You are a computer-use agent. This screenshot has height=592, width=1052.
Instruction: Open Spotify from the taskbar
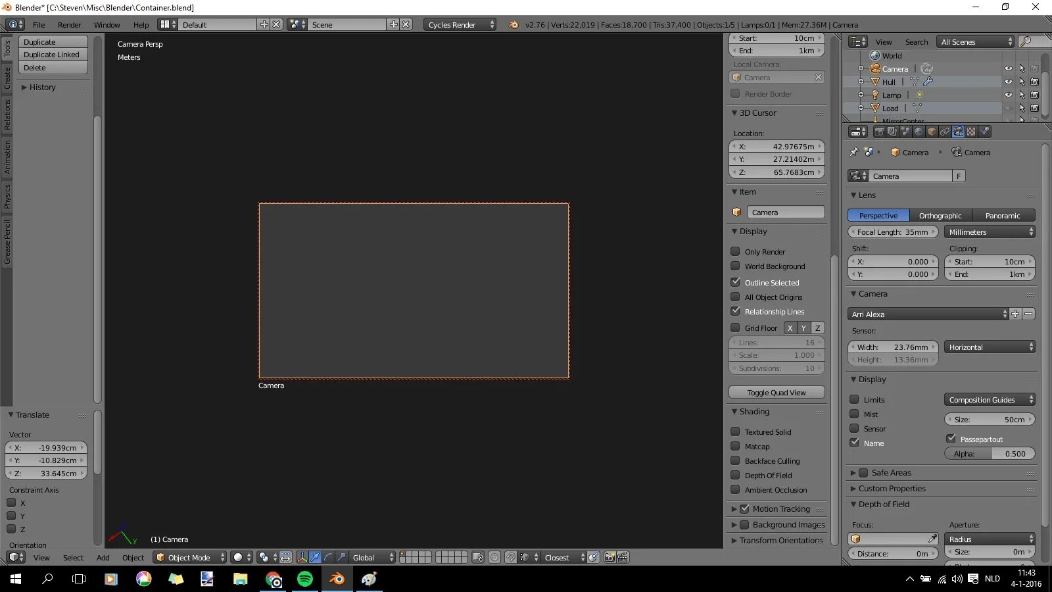click(305, 580)
